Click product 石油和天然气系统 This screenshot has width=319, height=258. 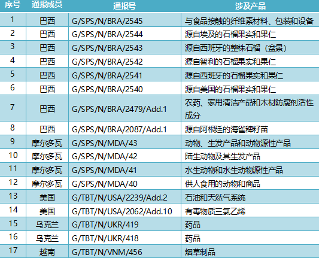coord(215,198)
